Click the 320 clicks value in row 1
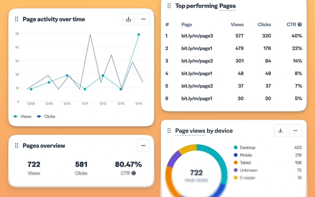Screen dimensions: 315x197 click(x=266, y=36)
